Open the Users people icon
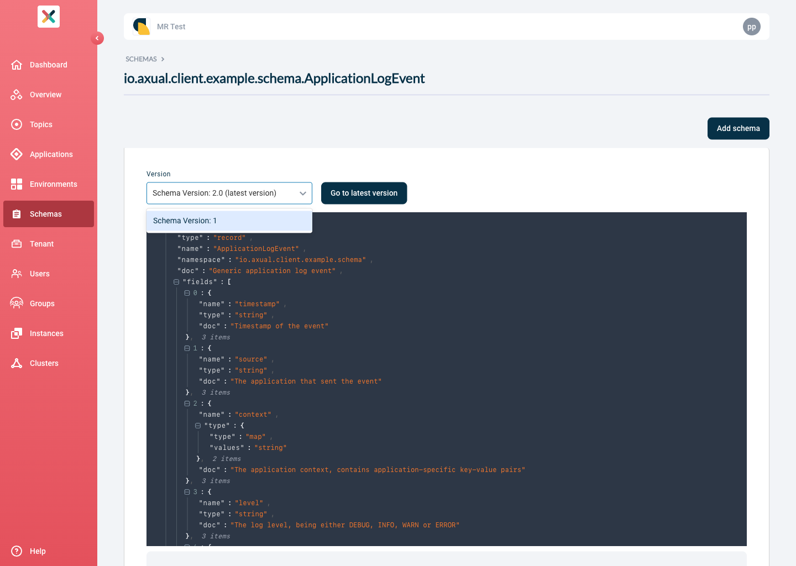Image resolution: width=796 pixels, height=566 pixels. pos(17,274)
